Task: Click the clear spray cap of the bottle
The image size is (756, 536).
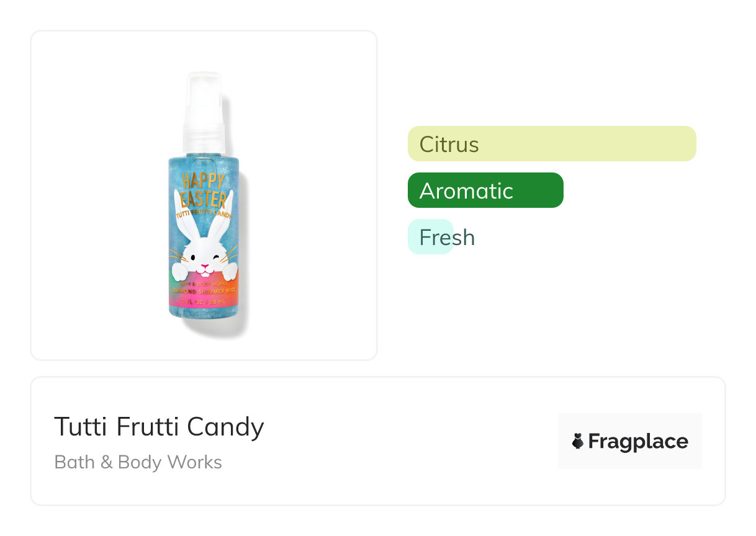Action: 204,109
